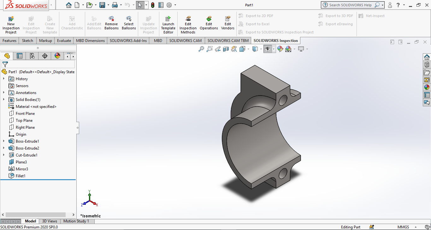
Task: Click New Inspection Project icon
Action: tap(11, 19)
